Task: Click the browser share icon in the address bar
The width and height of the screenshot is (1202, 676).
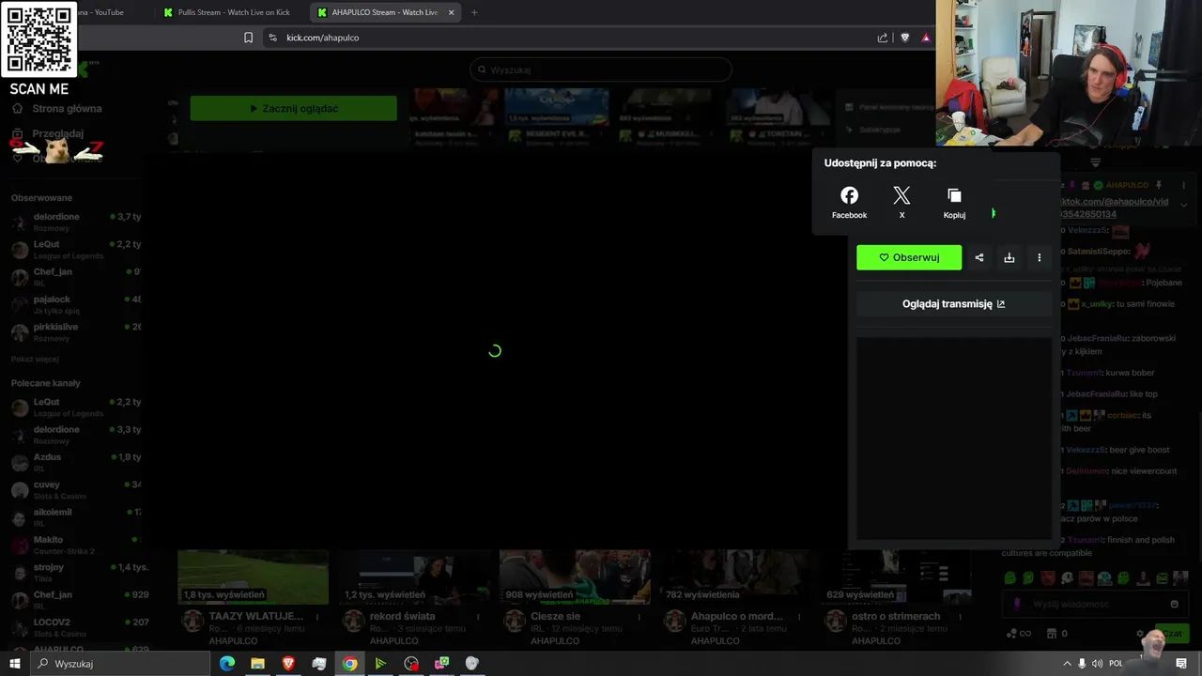Action: [883, 38]
